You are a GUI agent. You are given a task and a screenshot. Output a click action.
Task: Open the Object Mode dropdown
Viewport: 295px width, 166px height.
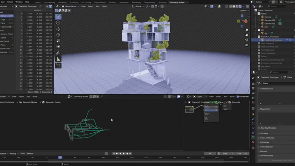pyautogui.click(x=70, y=6)
